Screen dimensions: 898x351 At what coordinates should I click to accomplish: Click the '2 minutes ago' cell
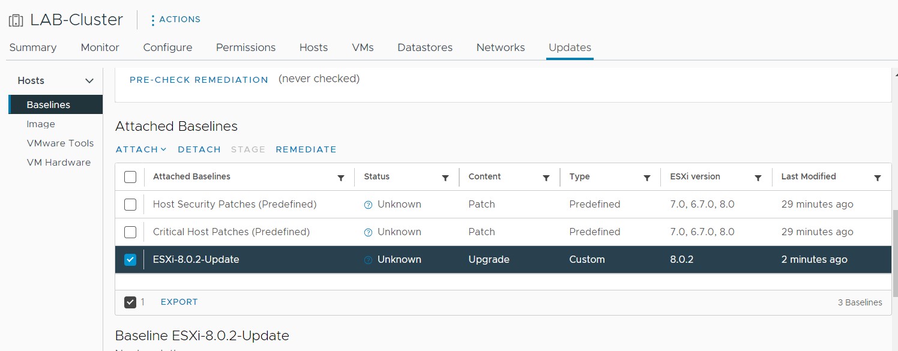click(815, 260)
